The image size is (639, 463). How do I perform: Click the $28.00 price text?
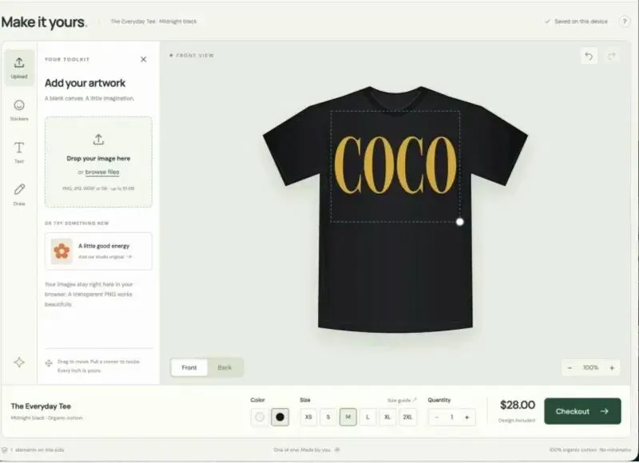pos(518,406)
